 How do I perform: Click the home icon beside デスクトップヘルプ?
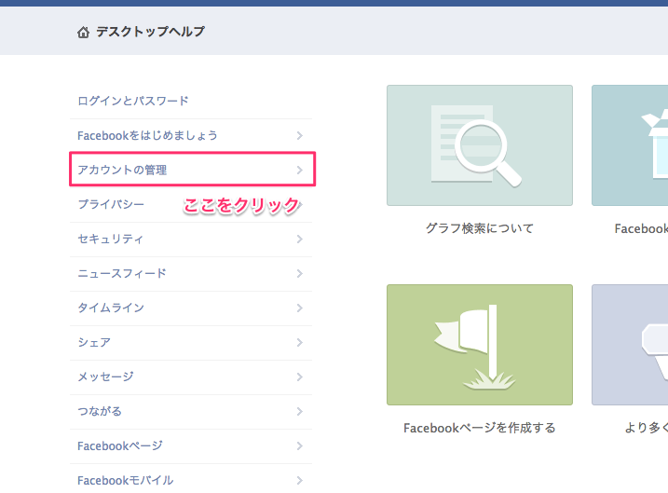pos(83,32)
